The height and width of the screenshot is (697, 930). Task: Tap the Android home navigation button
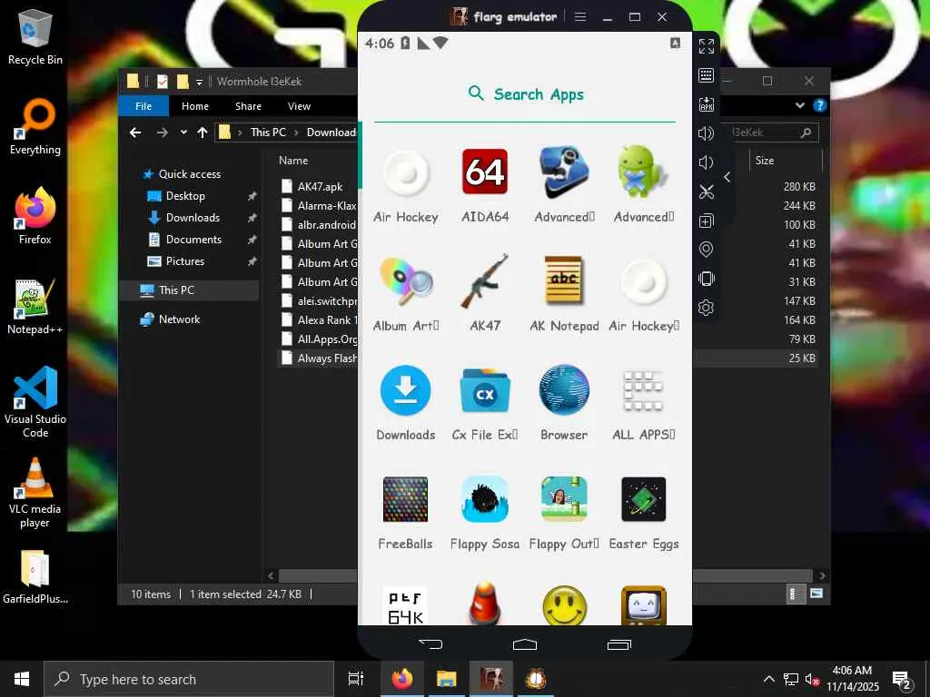tap(525, 644)
